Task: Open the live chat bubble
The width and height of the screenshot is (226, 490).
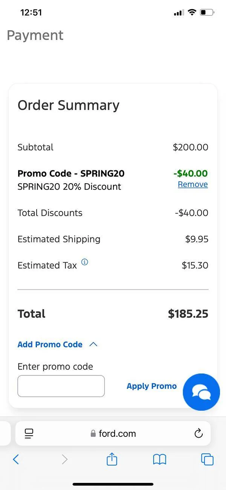Action: point(201,392)
